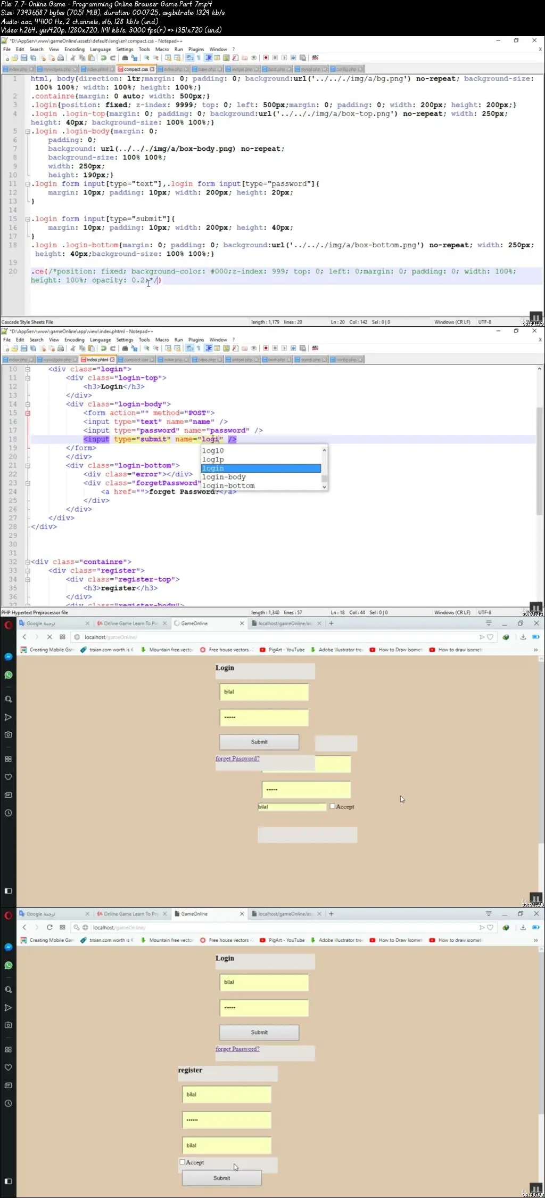Click the History clock icon in the loading browser sidebar

(x=8, y=813)
